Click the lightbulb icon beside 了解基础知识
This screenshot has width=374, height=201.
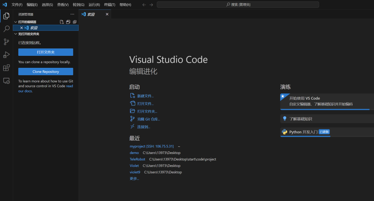285,119
